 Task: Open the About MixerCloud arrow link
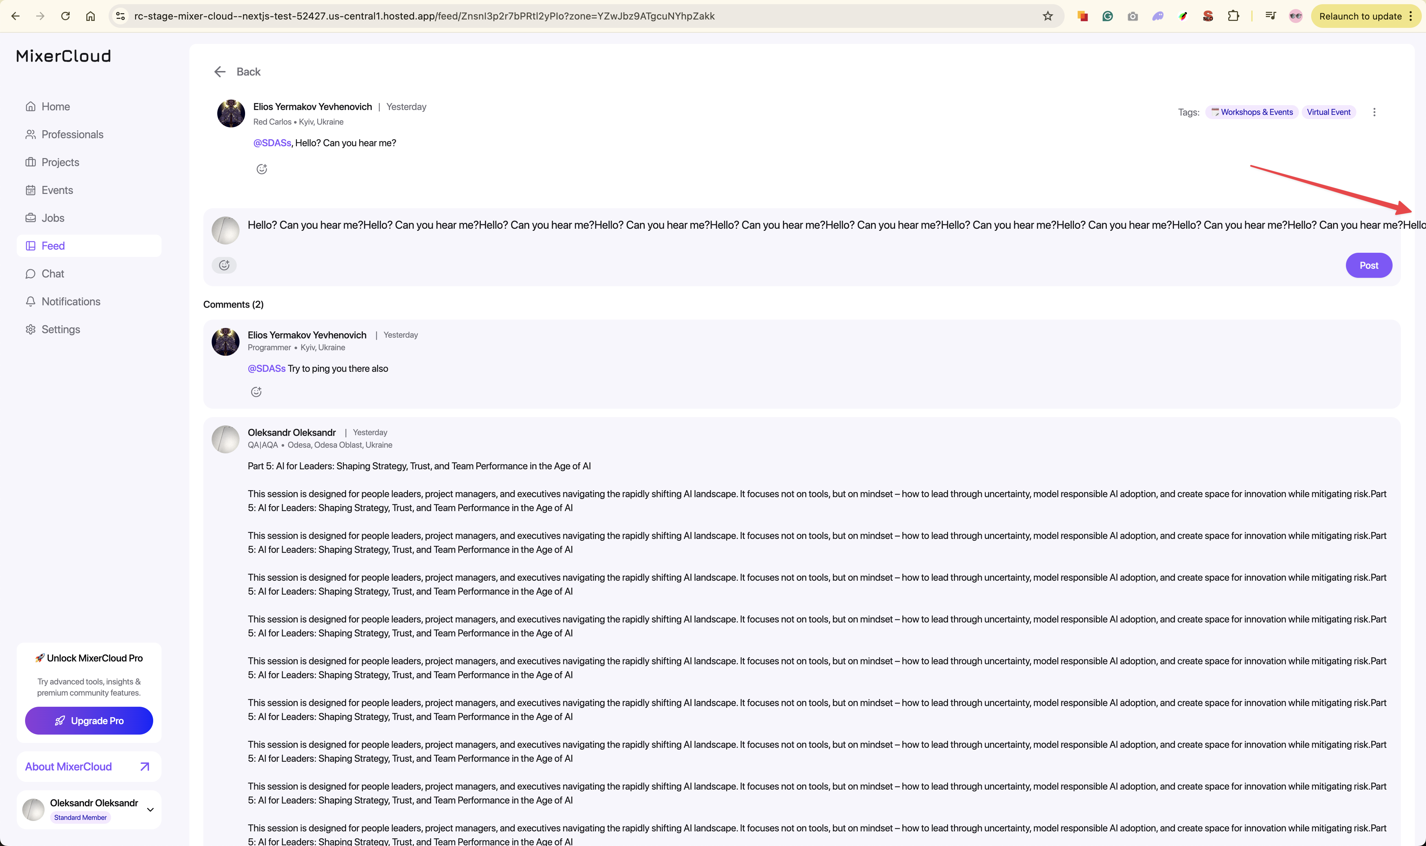[145, 767]
